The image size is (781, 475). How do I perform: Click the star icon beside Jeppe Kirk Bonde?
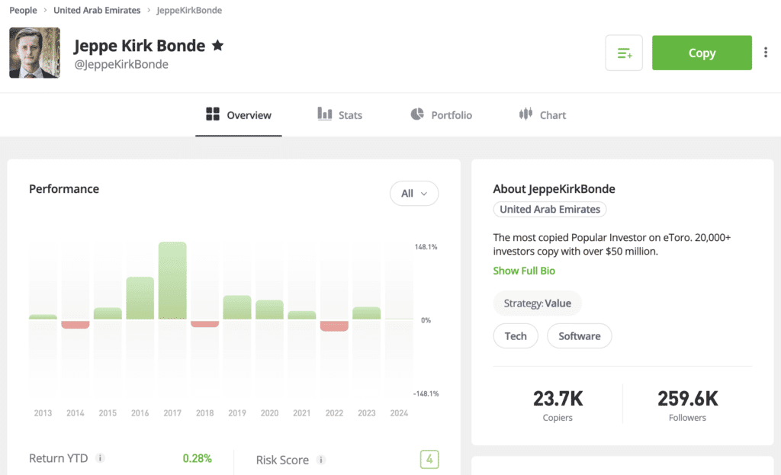(x=217, y=46)
